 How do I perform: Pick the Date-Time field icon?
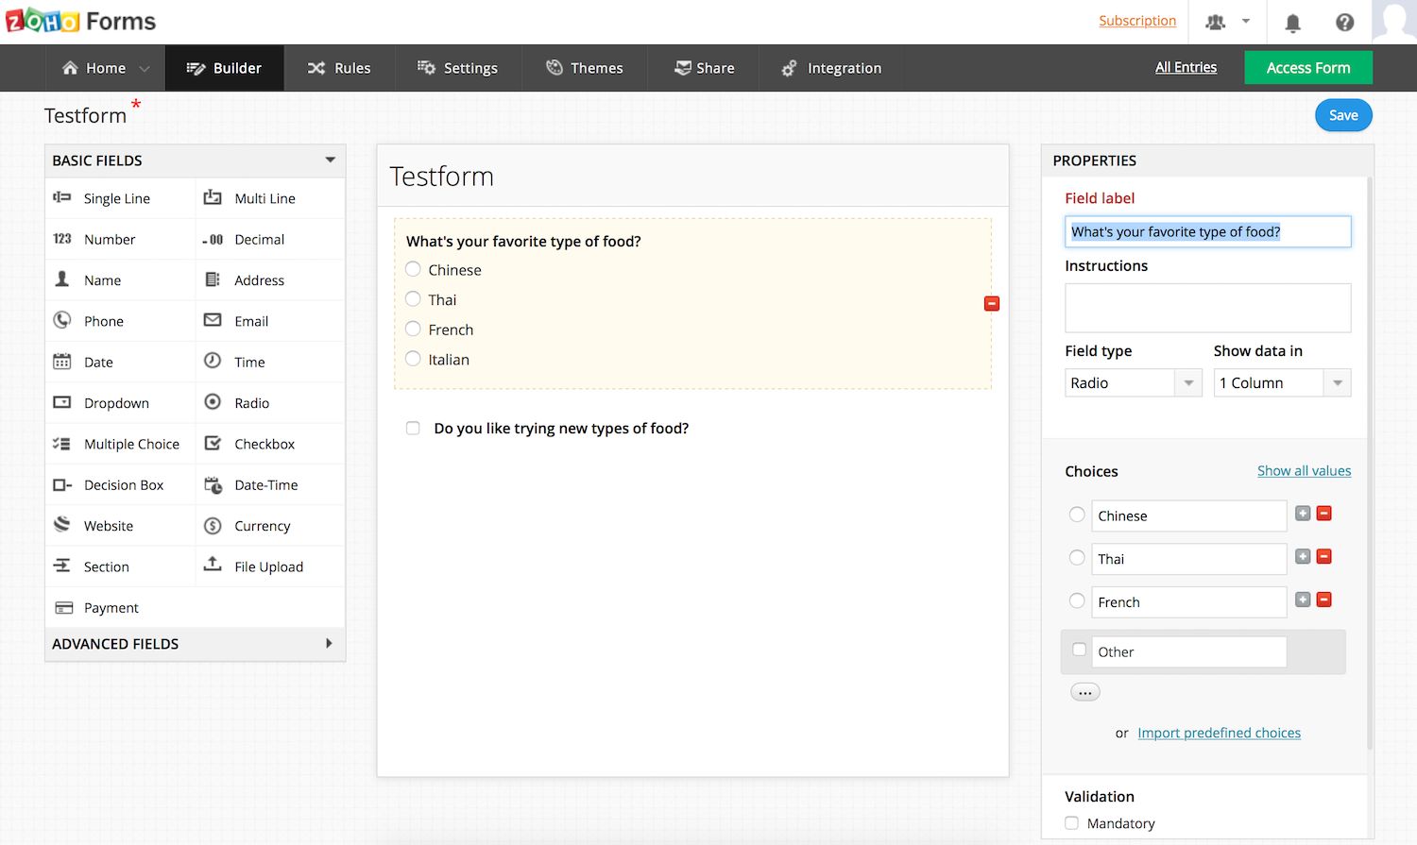pos(213,485)
